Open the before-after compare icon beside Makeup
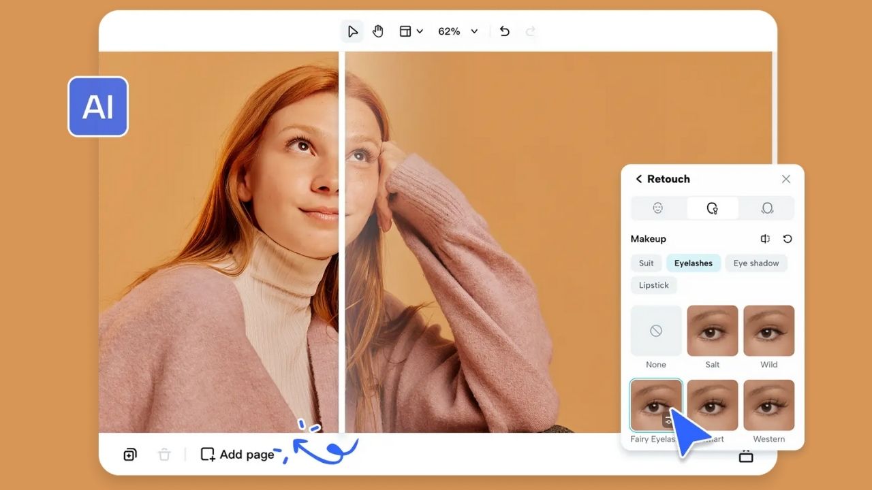Image resolution: width=872 pixels, height=490 pixels. pyautogui.click(x=764, y=239)
